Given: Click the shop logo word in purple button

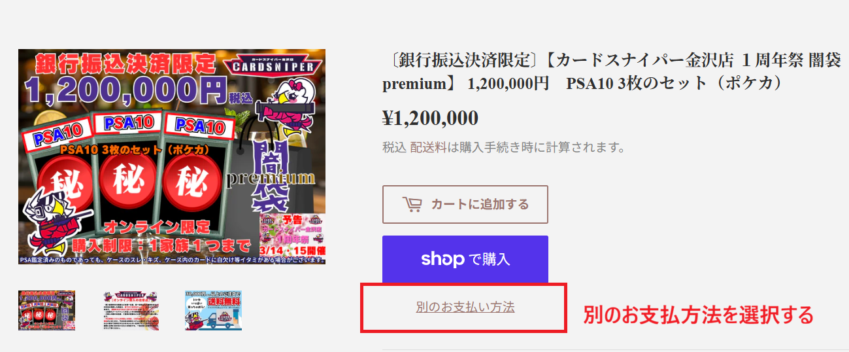Looking at the screenshot, I should point(442,259).
